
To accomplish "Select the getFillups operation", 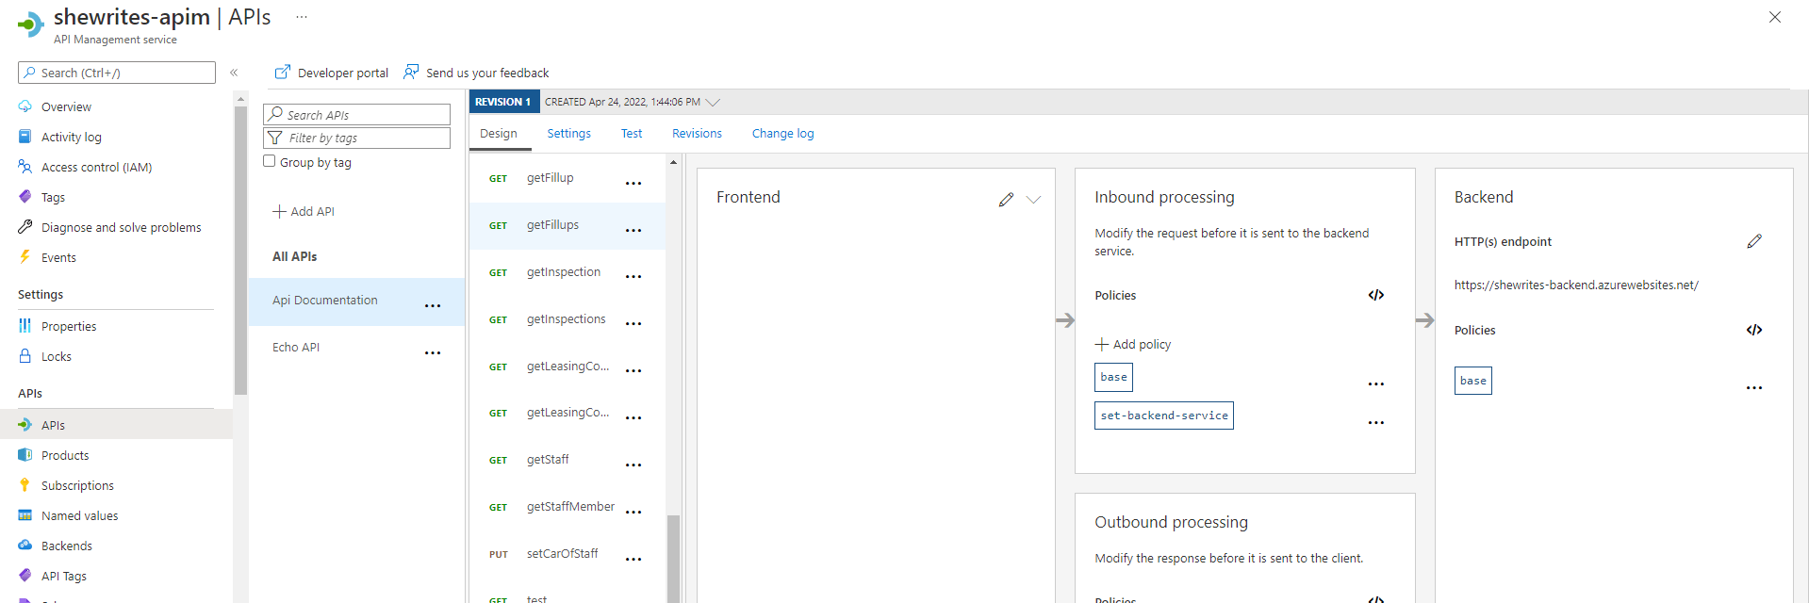I will click(567, 225).
